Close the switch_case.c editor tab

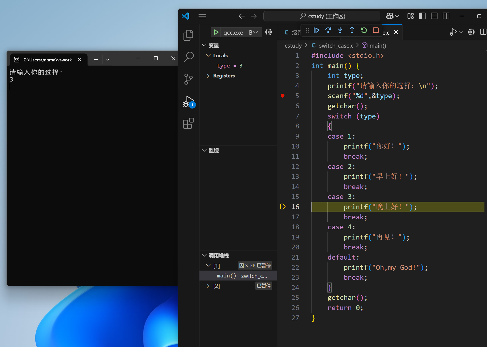click(x=396, y=32)
